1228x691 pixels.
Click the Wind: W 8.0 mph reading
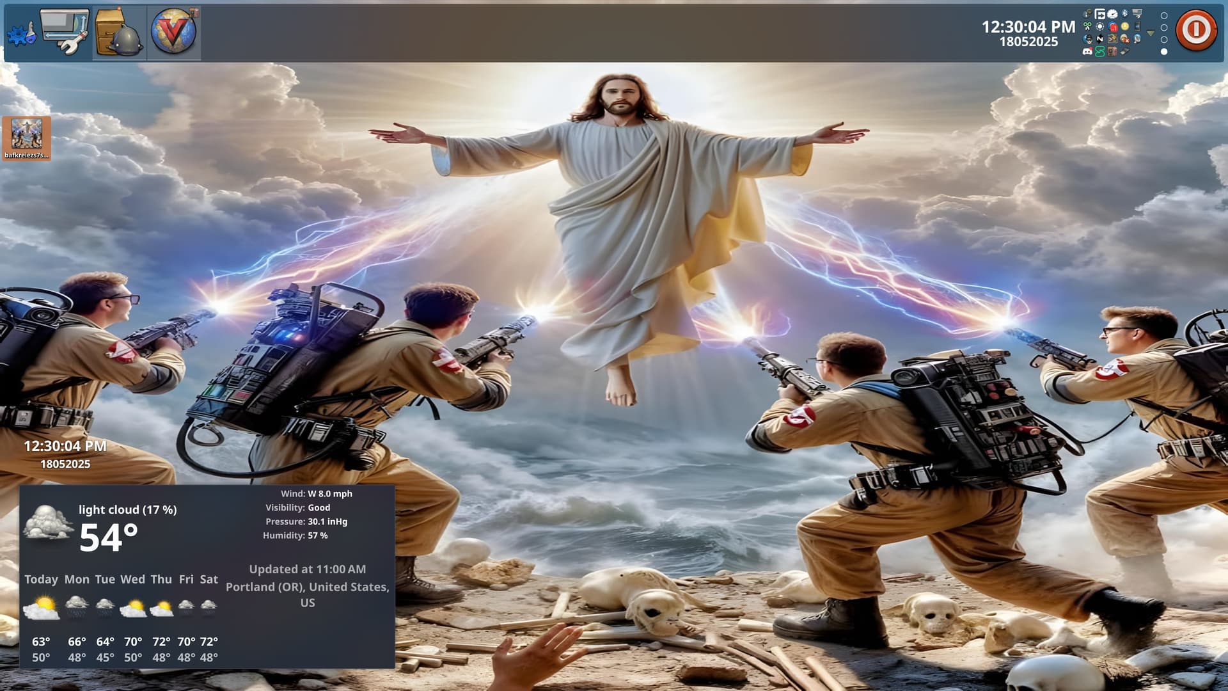point(317,494)
